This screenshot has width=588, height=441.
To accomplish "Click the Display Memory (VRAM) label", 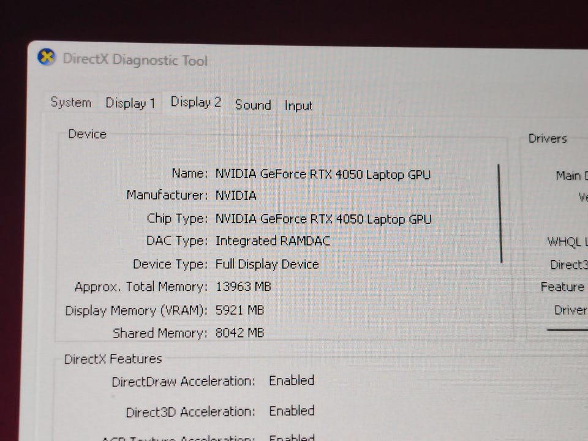I will click(136, 311).
